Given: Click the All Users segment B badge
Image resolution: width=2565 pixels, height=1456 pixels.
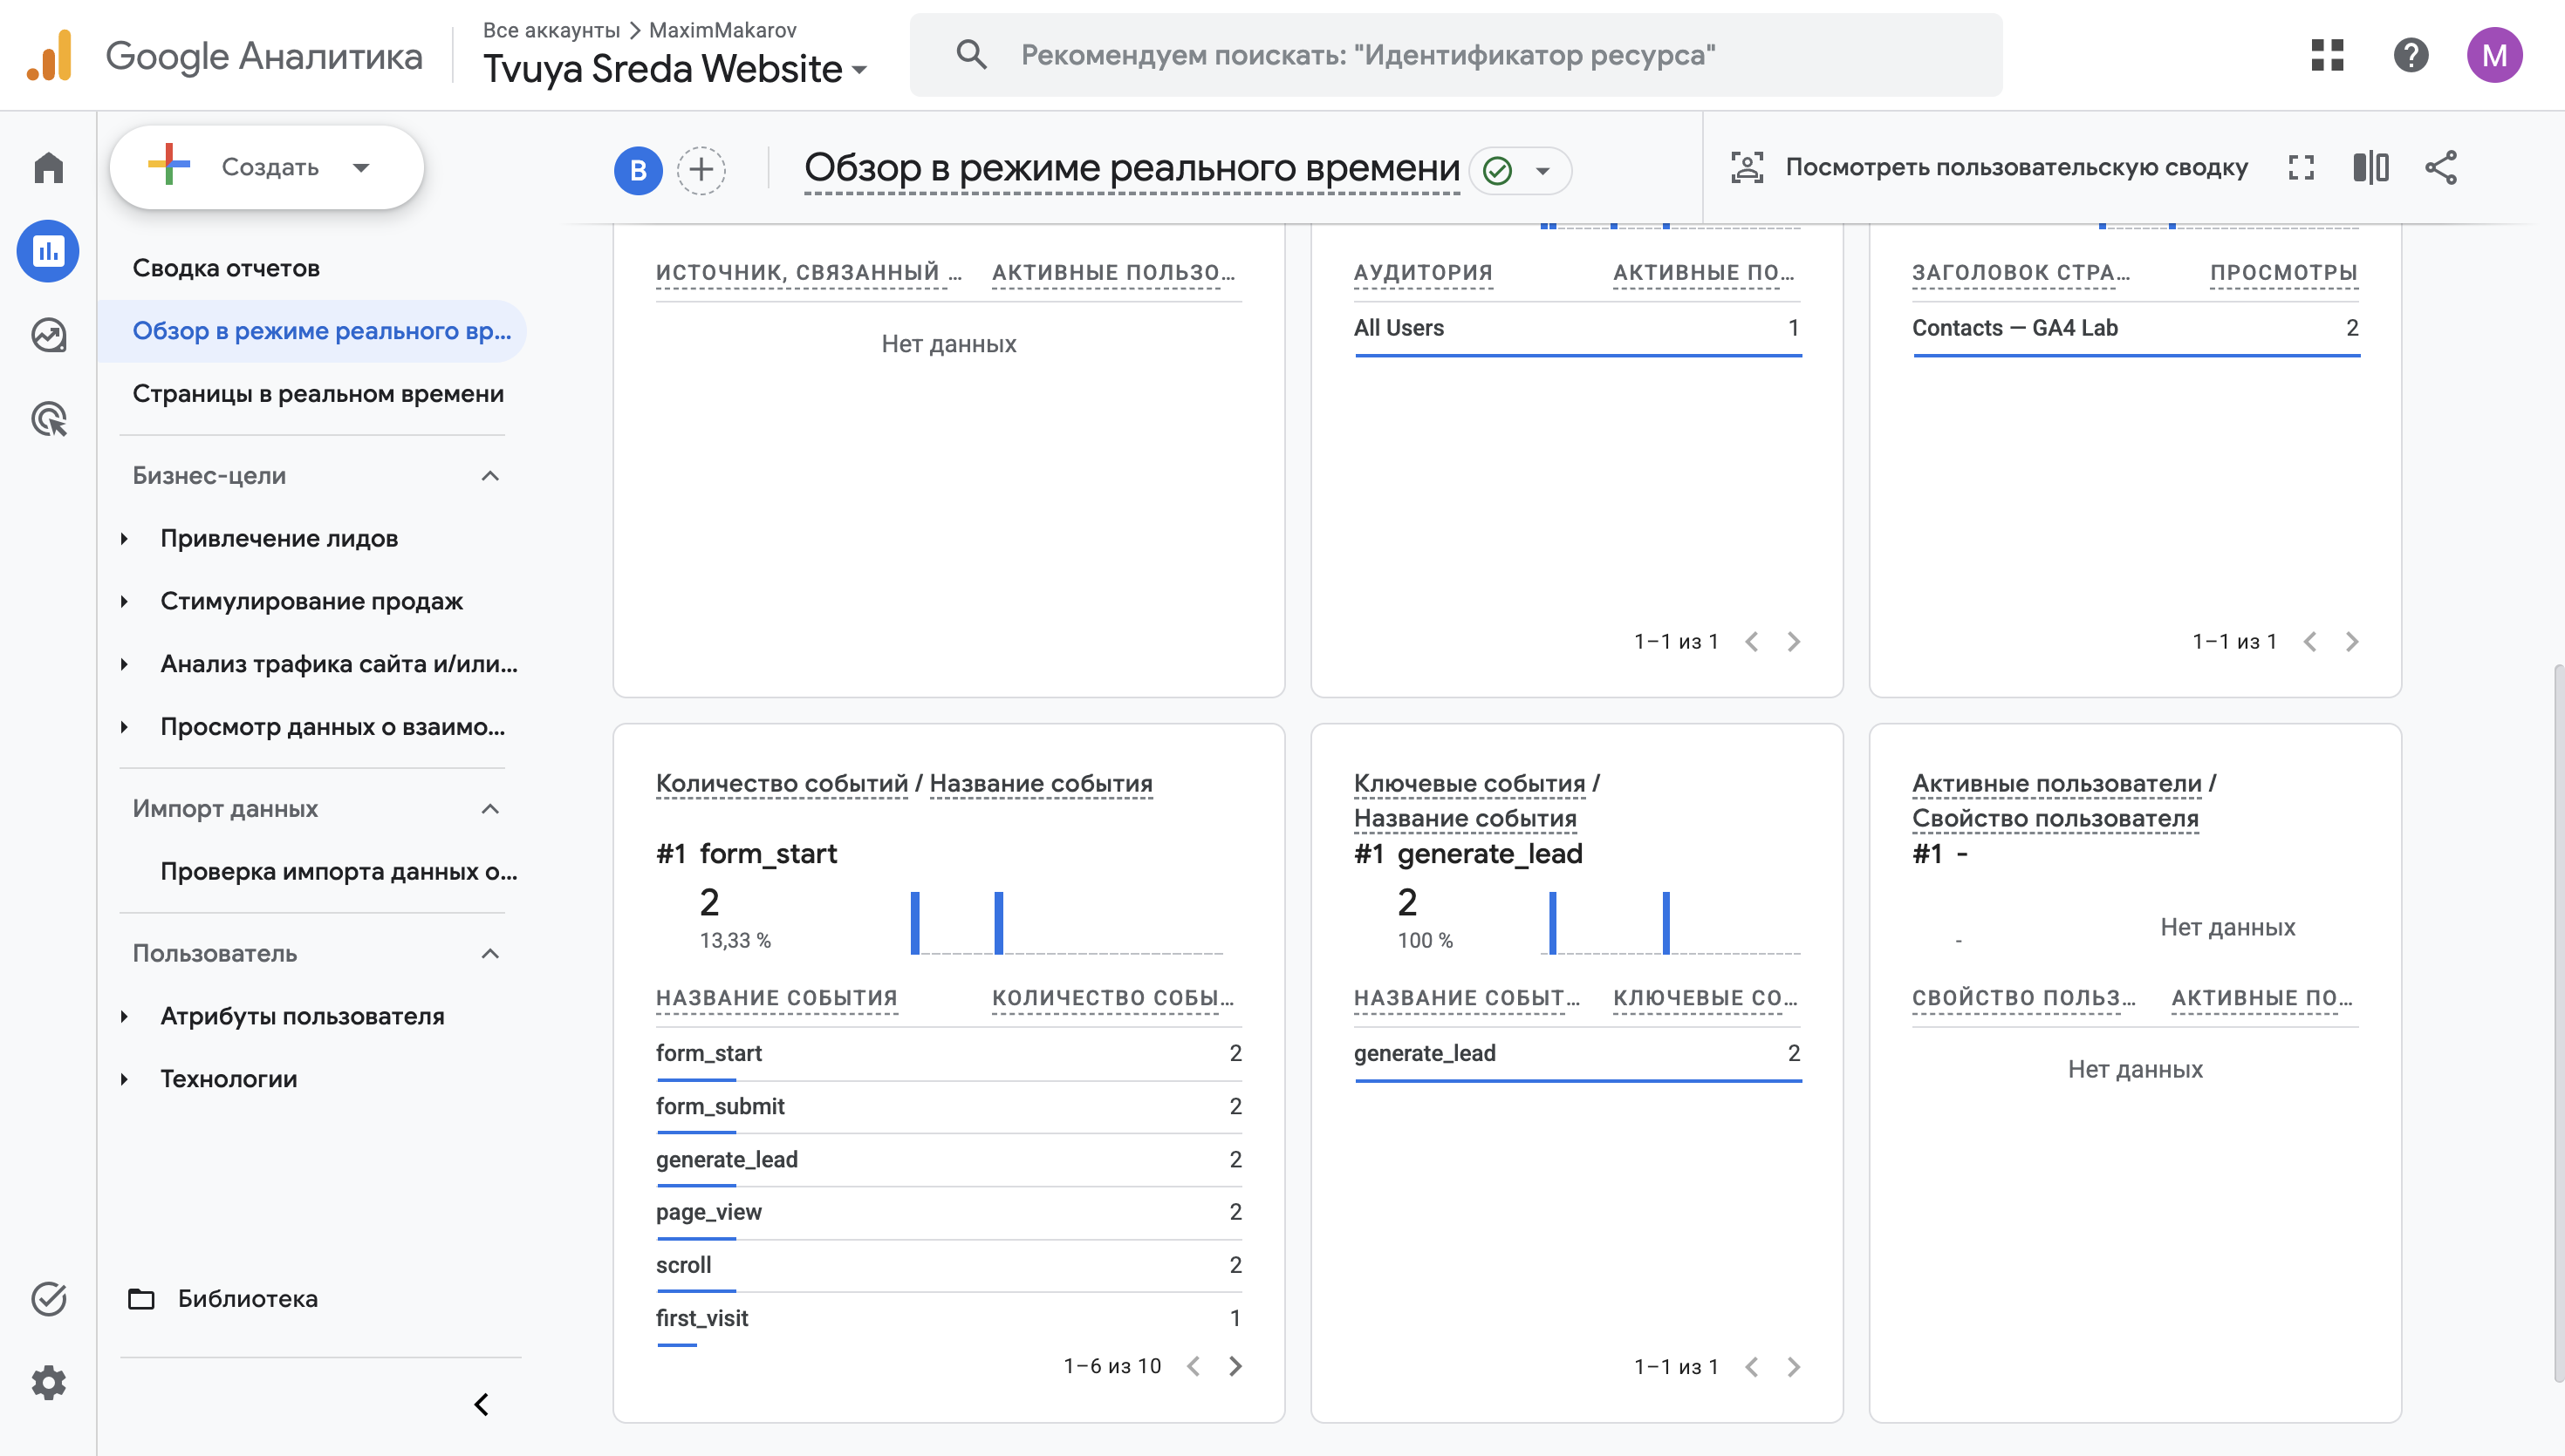Looking at the screenshot, I should point(639,170).
